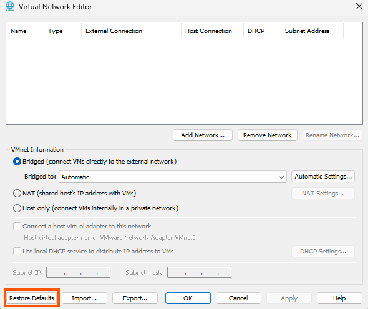Choose the Host-only network option
Viewport: 368px width, 309px height.
coord(17,208)
